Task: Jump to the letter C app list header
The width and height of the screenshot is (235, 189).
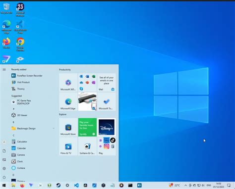Action: pyautogui.click(x=13, y=135)
